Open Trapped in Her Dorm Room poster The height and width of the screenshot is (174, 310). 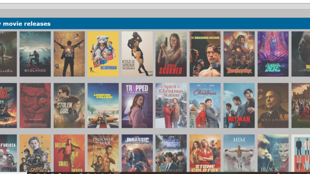coord(137,105)
